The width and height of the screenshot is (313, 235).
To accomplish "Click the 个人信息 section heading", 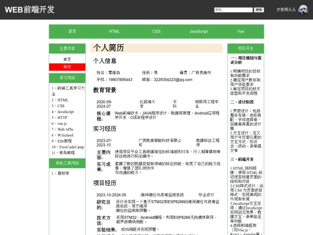I will [104, 61].
